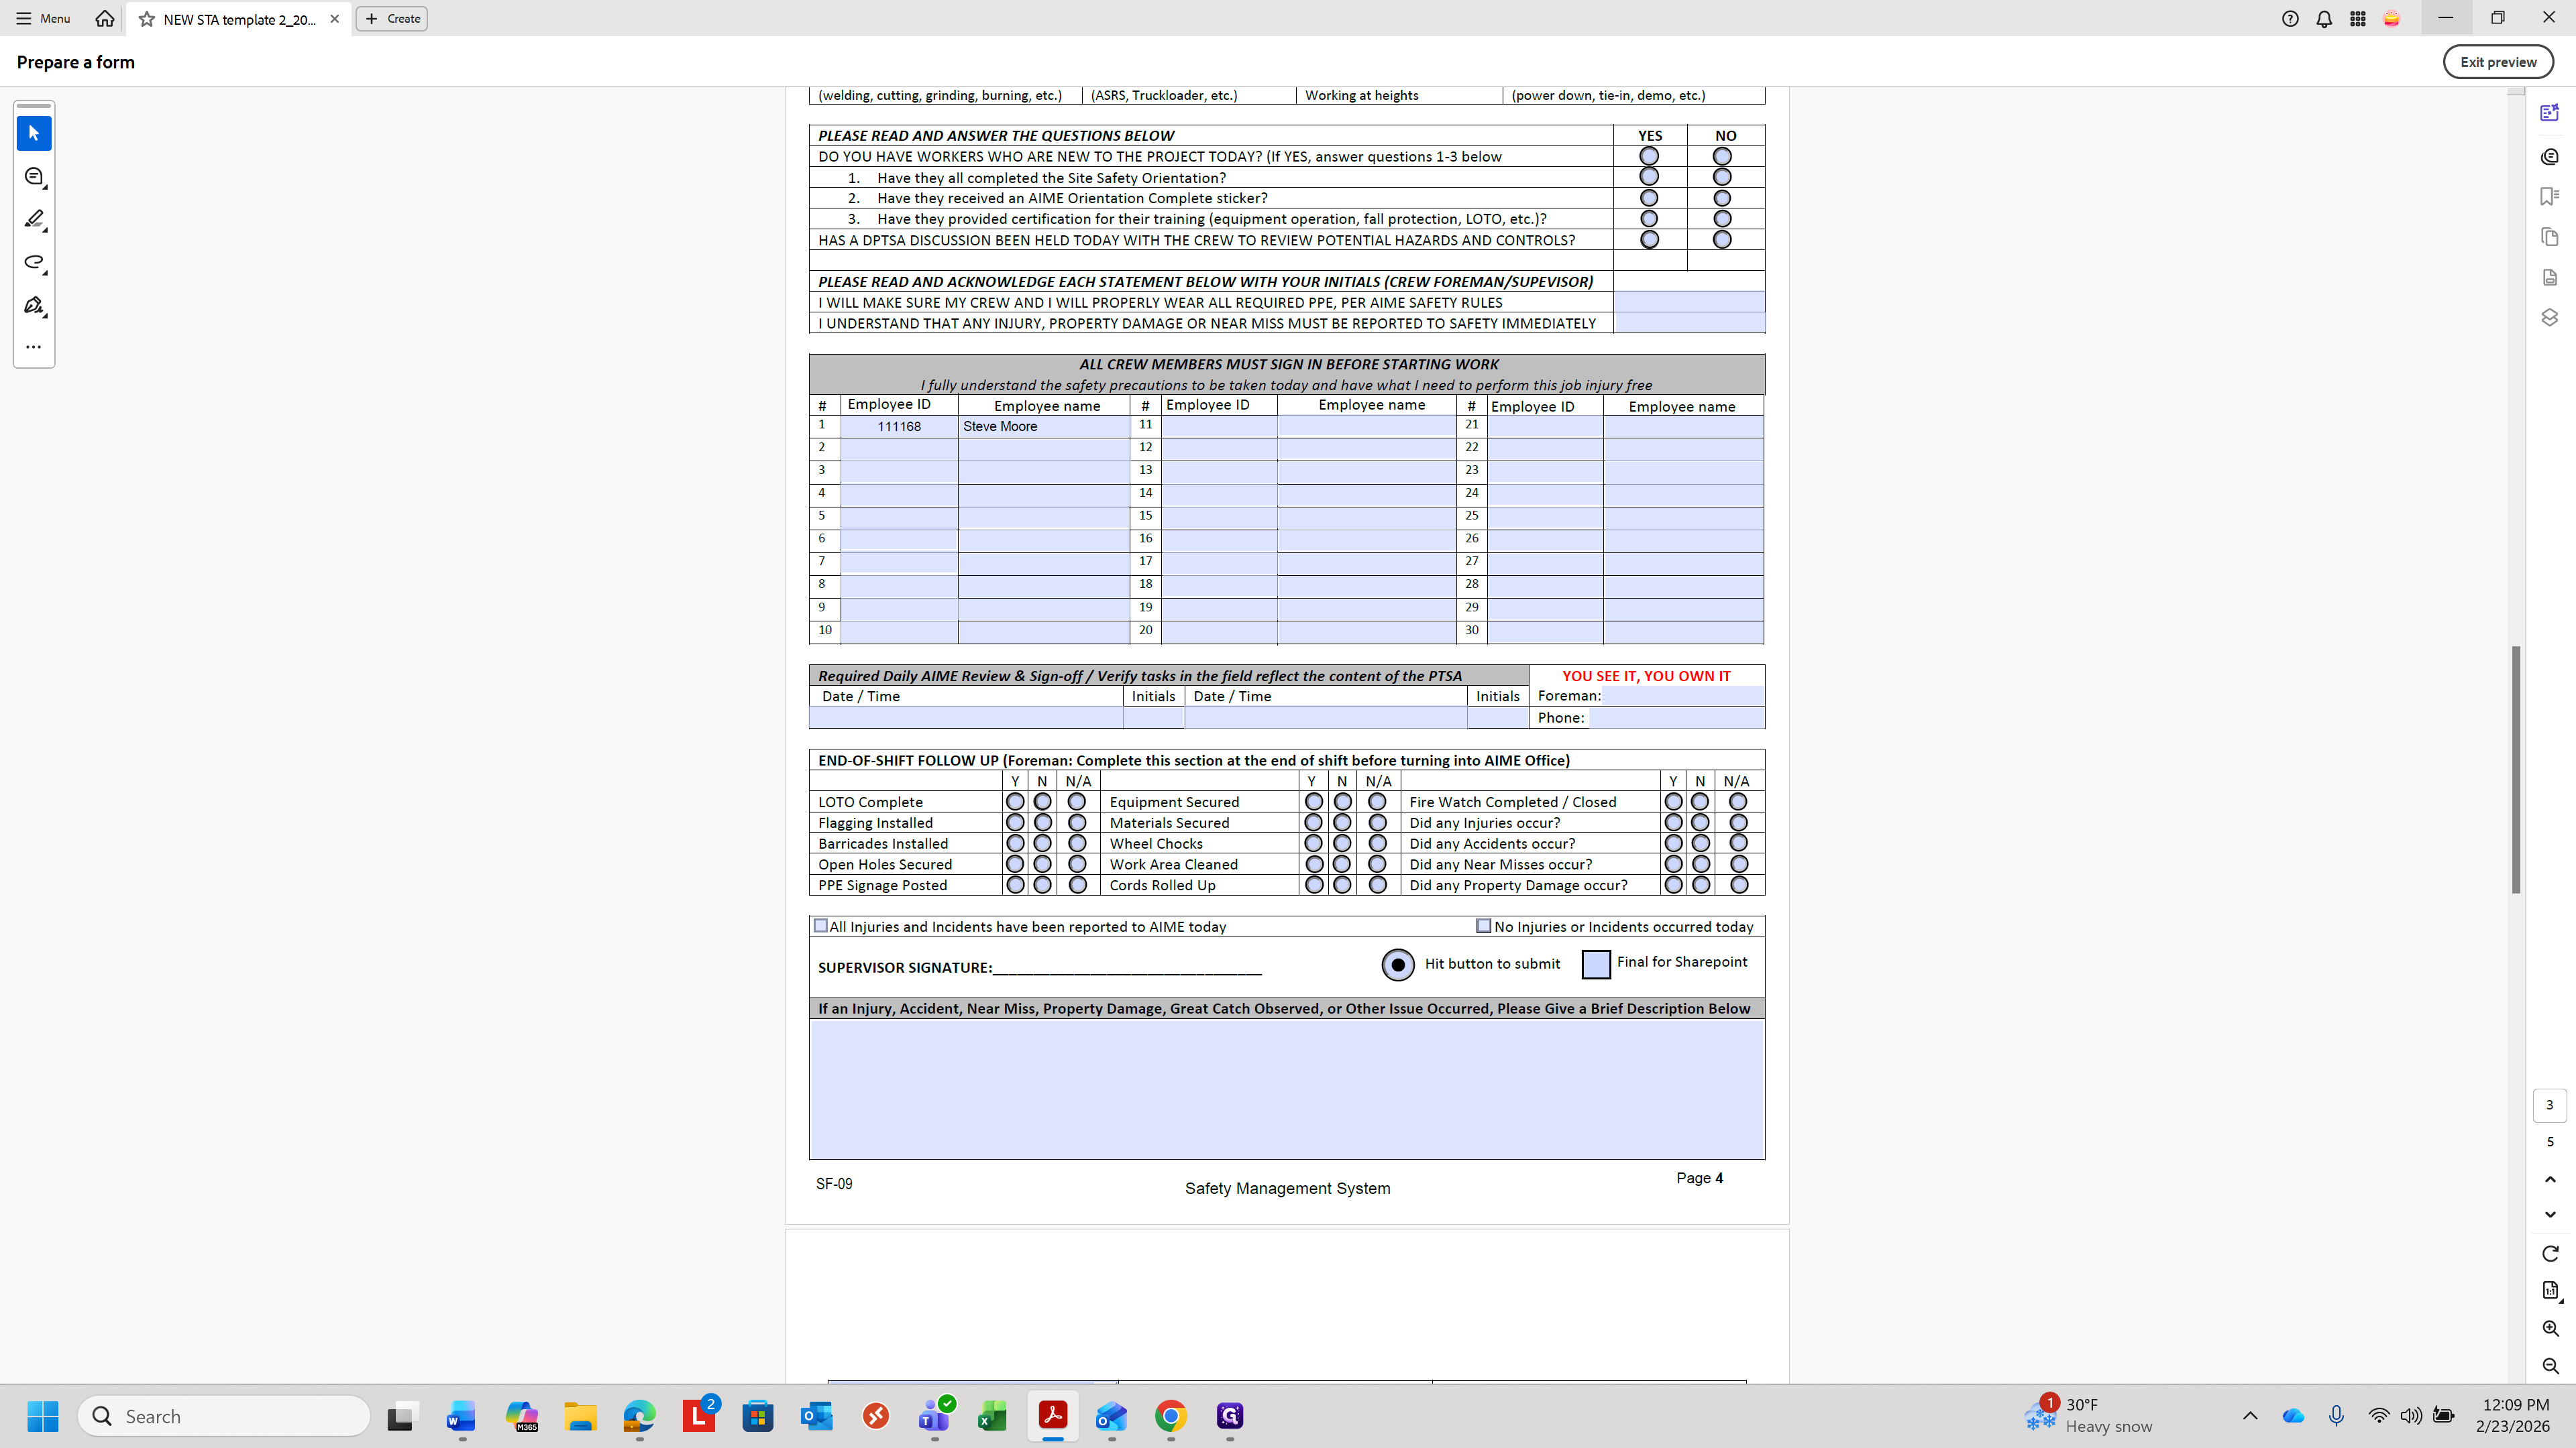
Task: Show hidden system tray icons
Action: 2250,1415
